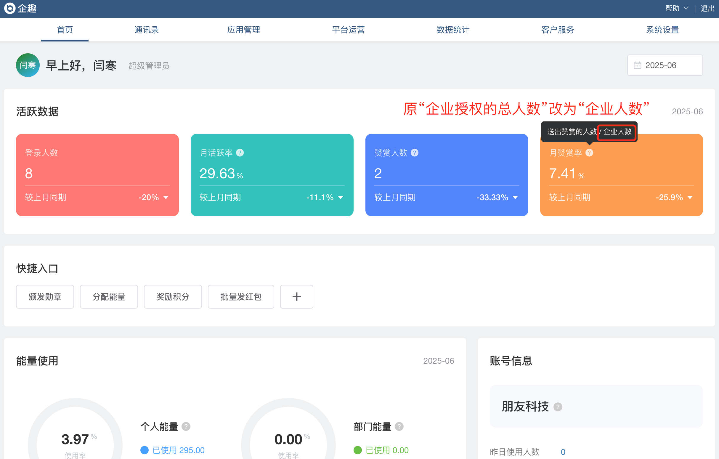
Task: Click the 颁发勋章 shortcut button
Action: coord(45,296)
